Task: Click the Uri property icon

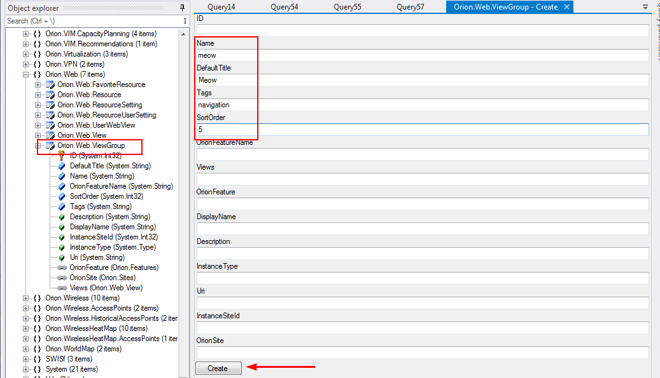Action: [62, 257]
